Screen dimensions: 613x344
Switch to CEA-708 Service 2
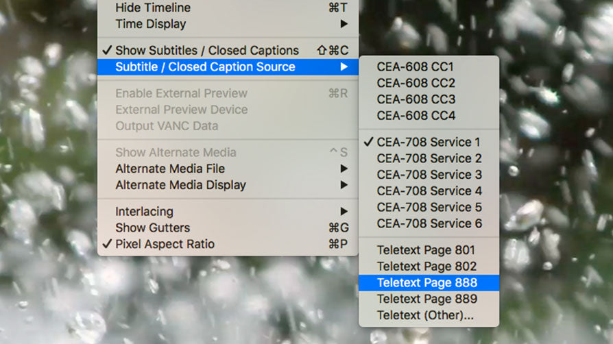(x=429, y=158)
